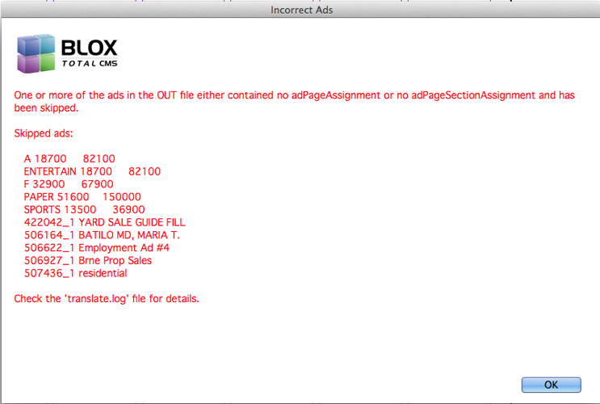Click the BLOX Total CMS logo text
600x404 pixels.
tap(89, 47)
